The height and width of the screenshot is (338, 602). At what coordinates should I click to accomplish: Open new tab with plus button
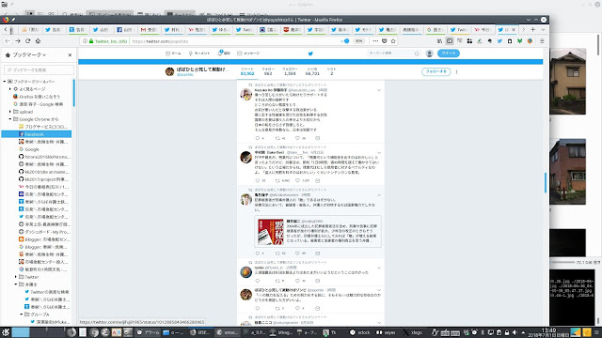[533, 29]
